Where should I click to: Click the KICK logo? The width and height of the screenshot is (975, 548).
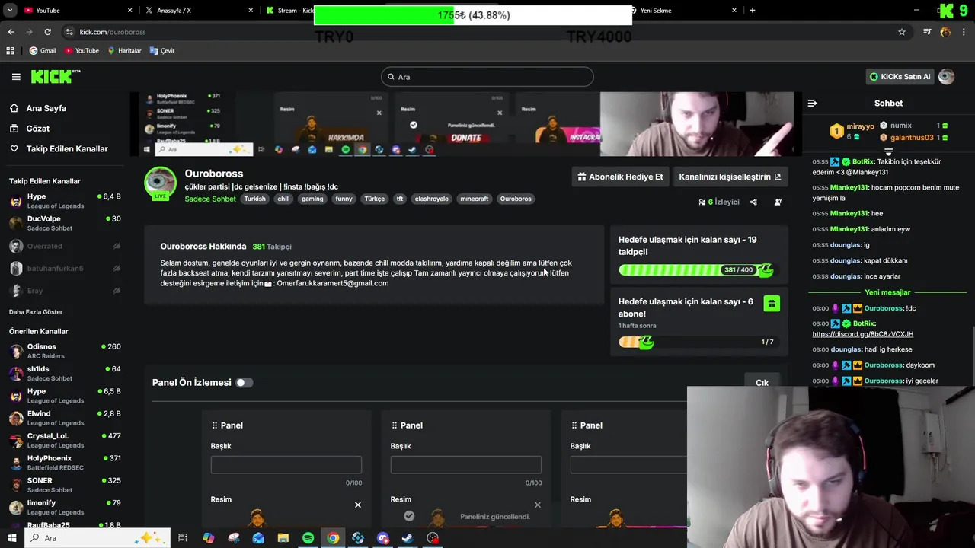pyautogui.click(x=55, y=76)
